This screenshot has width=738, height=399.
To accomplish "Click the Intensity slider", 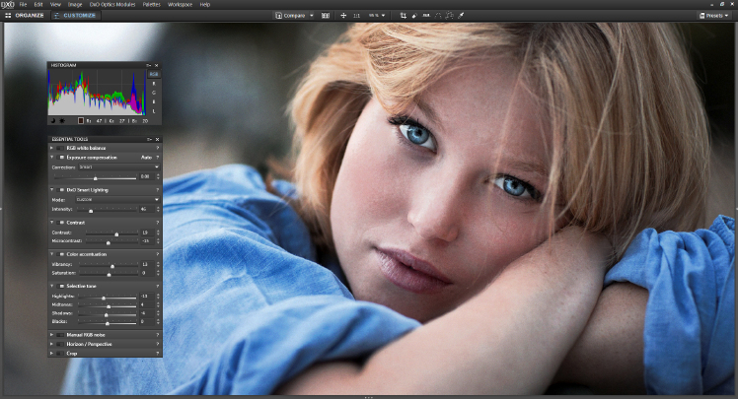I will click(x=107, y=210).
